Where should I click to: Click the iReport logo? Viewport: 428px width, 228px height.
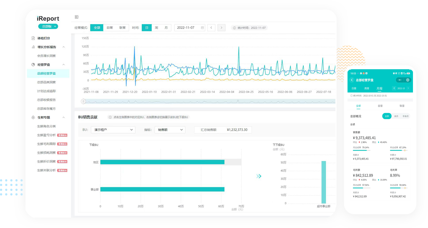point(48,18)
